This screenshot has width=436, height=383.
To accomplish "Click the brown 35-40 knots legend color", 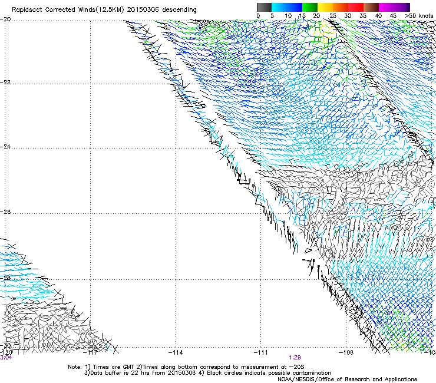I will (371, 7).
